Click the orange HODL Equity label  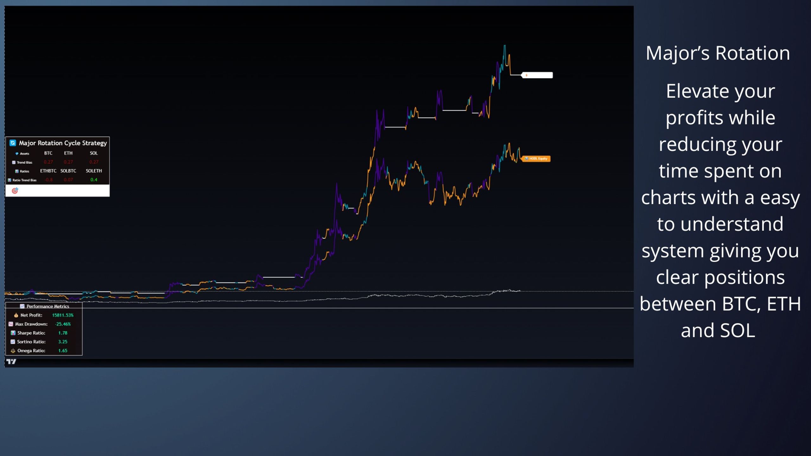(x=536, y=159)
